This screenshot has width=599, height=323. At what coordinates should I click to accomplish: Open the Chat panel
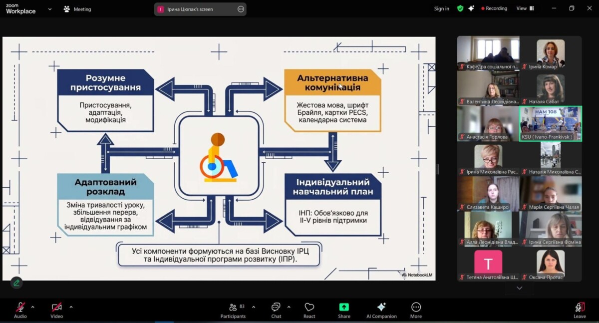pyautogui.click(x=276, y=310)
